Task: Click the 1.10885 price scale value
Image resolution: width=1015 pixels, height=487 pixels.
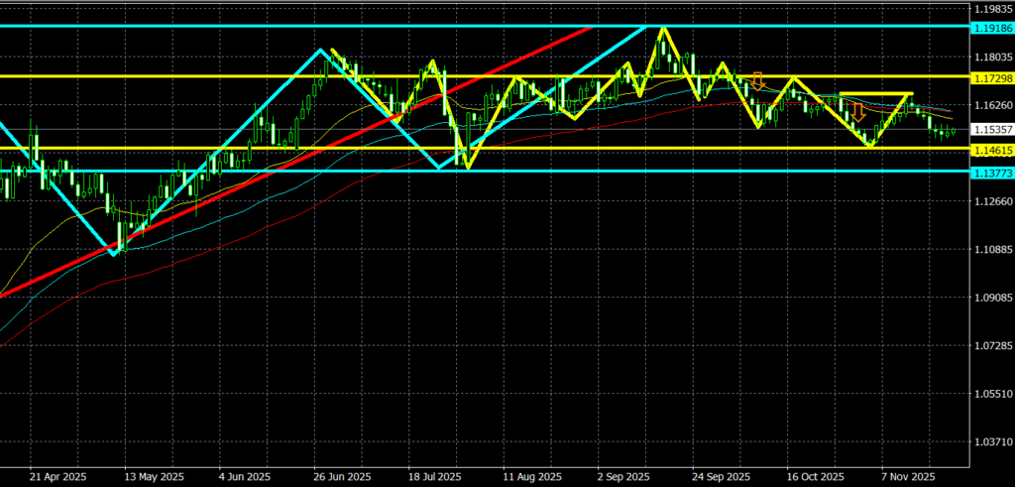Action: pos(992,249)
